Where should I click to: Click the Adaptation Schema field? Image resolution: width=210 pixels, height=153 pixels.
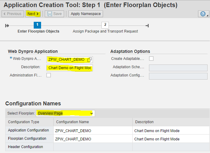[178, 68]
